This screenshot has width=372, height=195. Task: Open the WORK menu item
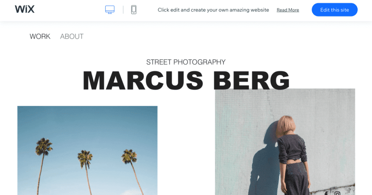[40, 36]
